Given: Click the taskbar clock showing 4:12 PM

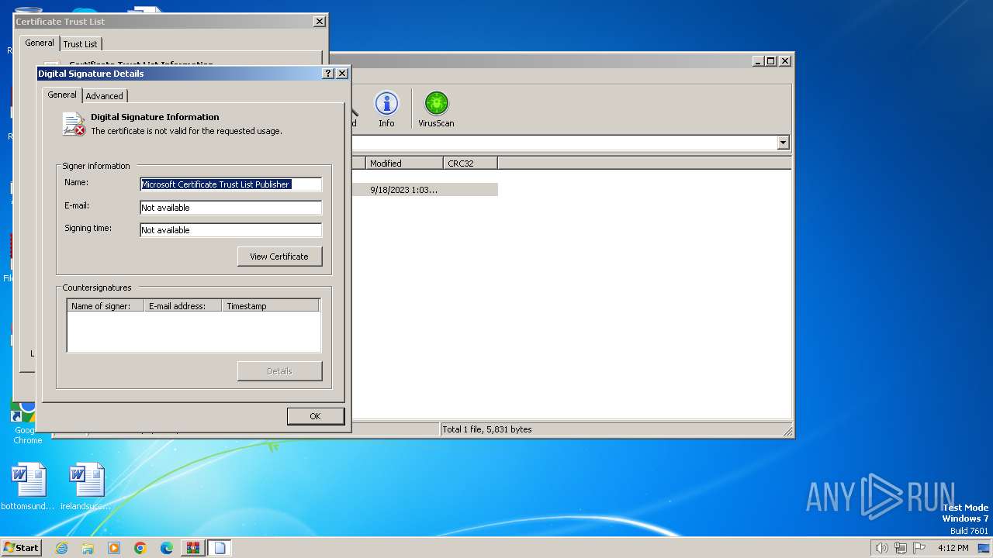Looking at the screenshot, I should point(953,548).
